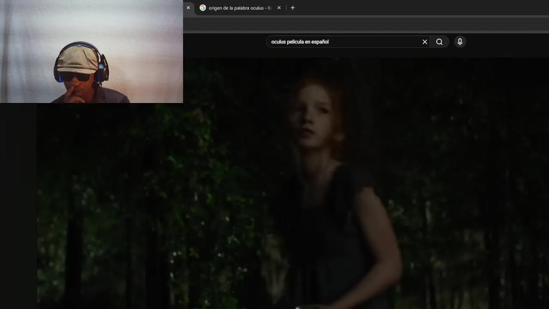The width and height of the screenshot is (549, 309).
Task: Start voice search with microphone icon
Action: (x=460, y=42)
